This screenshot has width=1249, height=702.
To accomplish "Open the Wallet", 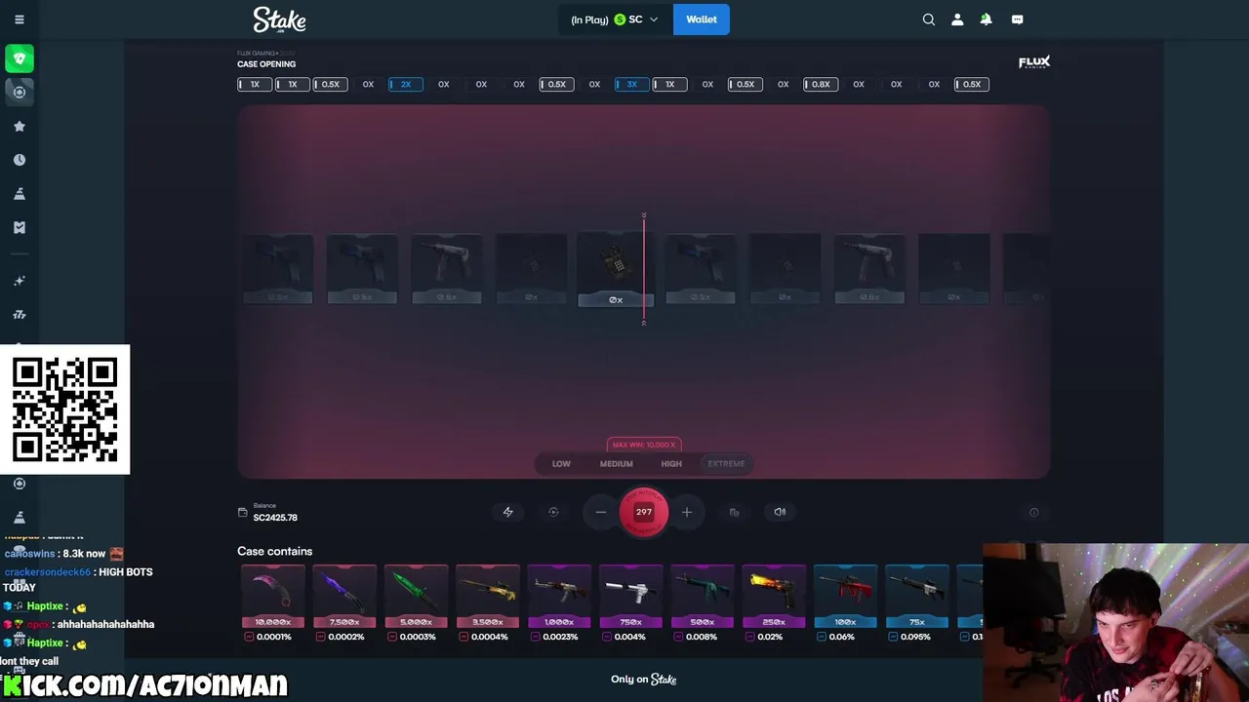I will (701, 19).
